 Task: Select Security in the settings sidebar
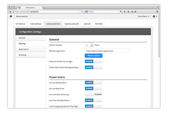[23, 43]
